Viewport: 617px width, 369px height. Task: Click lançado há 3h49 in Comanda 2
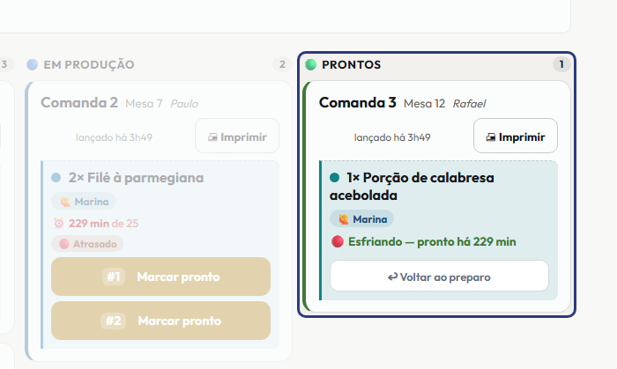click(114, 137)
